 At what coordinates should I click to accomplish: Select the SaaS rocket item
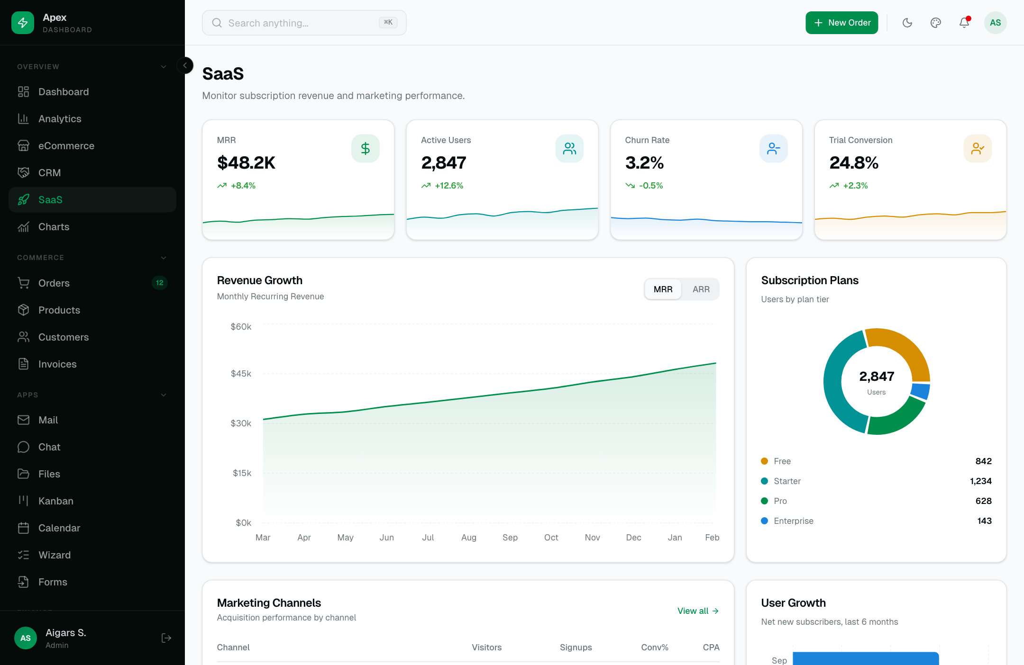point(92,200)
